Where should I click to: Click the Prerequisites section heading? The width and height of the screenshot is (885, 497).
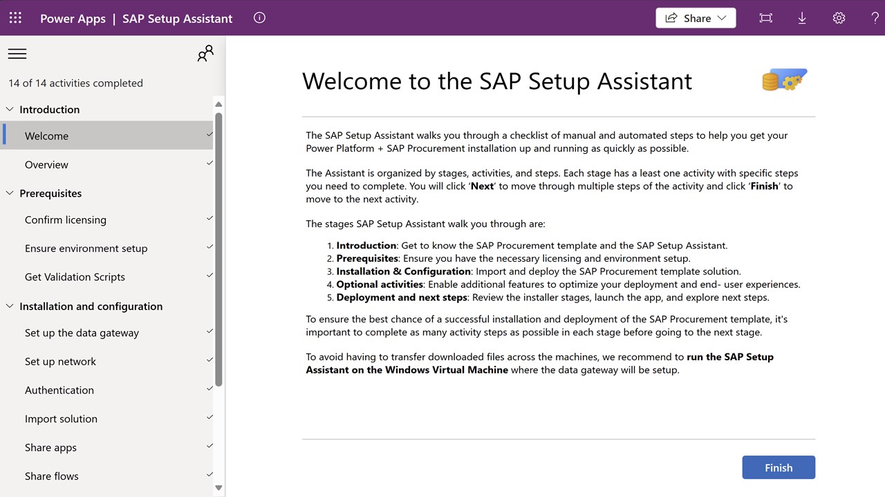click(50, 193)
